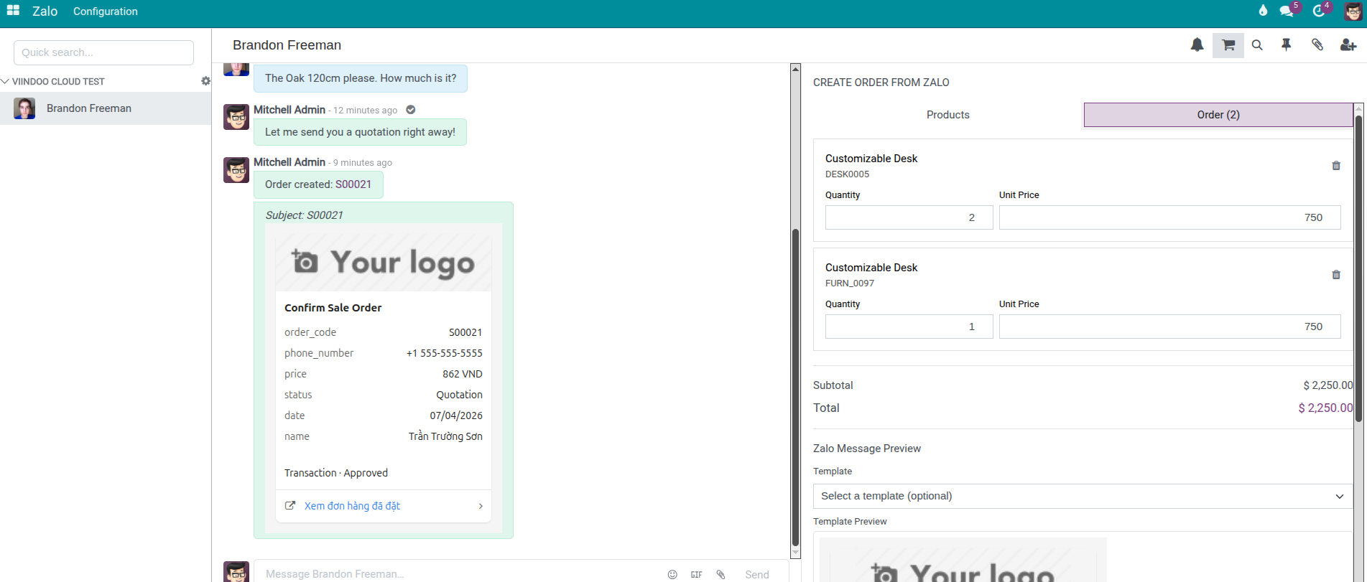
Task: Open channel settings gear icon
Action: 205,81
